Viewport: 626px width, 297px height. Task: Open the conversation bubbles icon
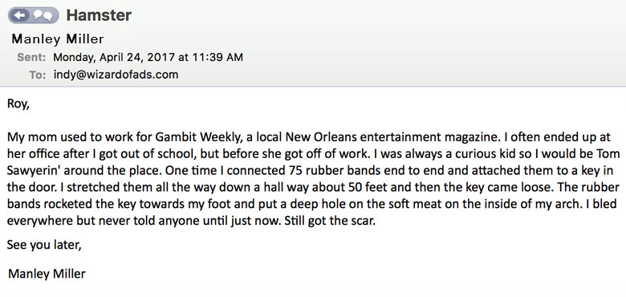43,15
